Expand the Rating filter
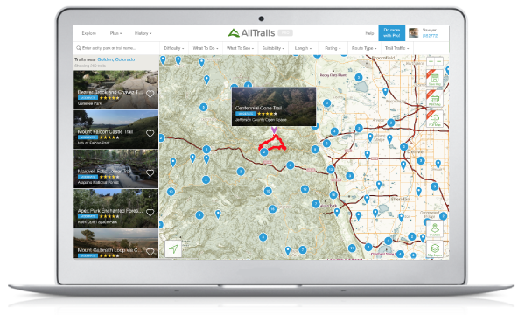Image resolution: width=525 pixels, height=315 pixels. pos(332,48)
